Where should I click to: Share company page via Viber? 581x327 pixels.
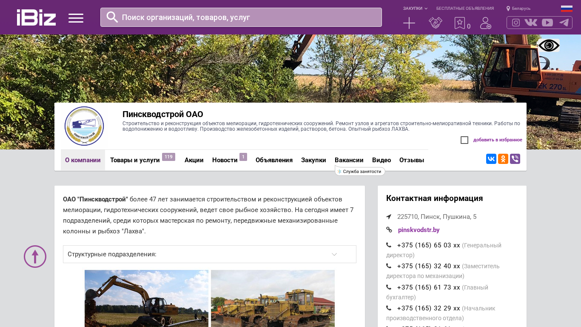point(515,159)
